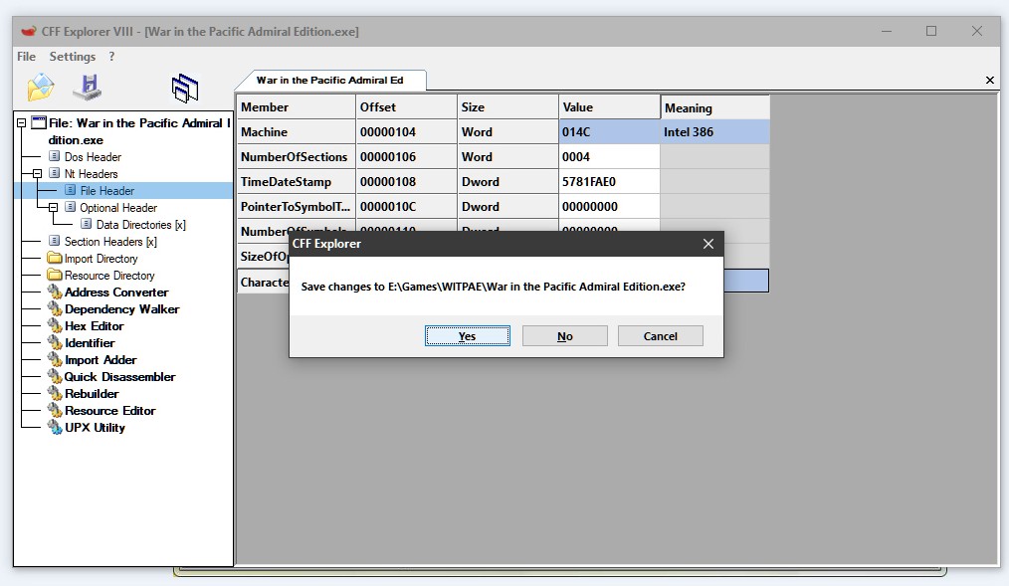The height and width of the screenshot is (586, 1009).
Task: Click the Hex Editor tool icon
Action: [x=55, y=325]
